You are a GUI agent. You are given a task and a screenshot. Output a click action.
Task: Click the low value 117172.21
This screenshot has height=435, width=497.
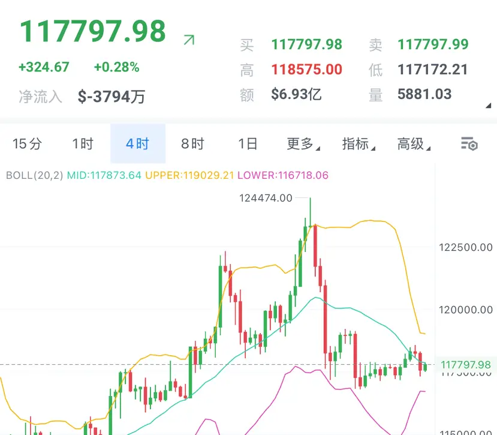pyautogui.click(x=433, y=70)
